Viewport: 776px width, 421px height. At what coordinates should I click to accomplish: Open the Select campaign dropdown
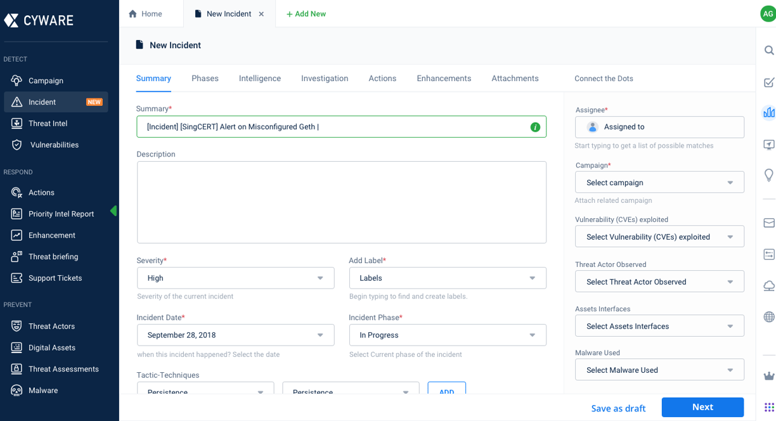pyautogui.click(x=659, y=183)
